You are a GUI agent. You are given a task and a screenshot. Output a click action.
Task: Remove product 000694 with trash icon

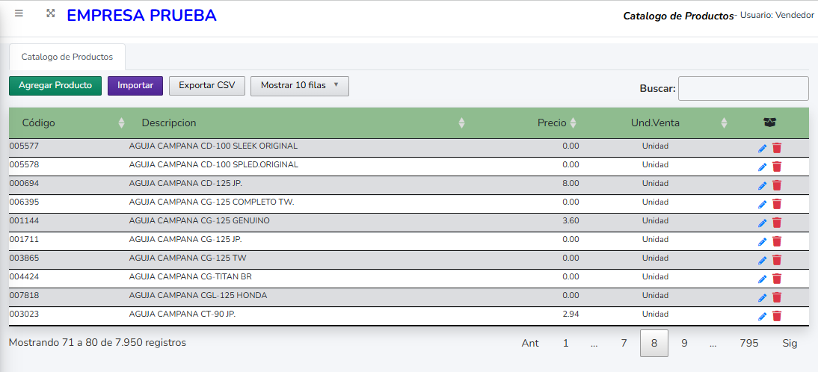pos(777,185)
